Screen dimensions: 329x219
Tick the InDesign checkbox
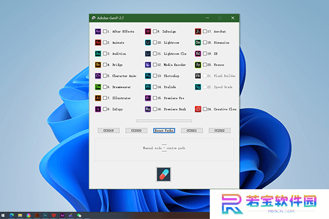click(x=155, y=32)
